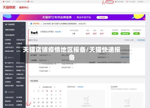Screen dimensions: 150x108
Task: Select November 6 in the calendar
Action: [x=38, y=98]
